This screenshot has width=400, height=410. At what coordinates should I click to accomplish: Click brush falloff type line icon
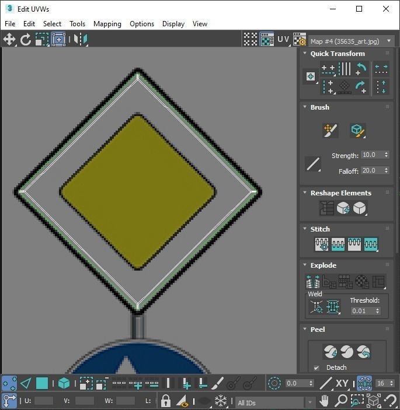(x=313, y=164)
